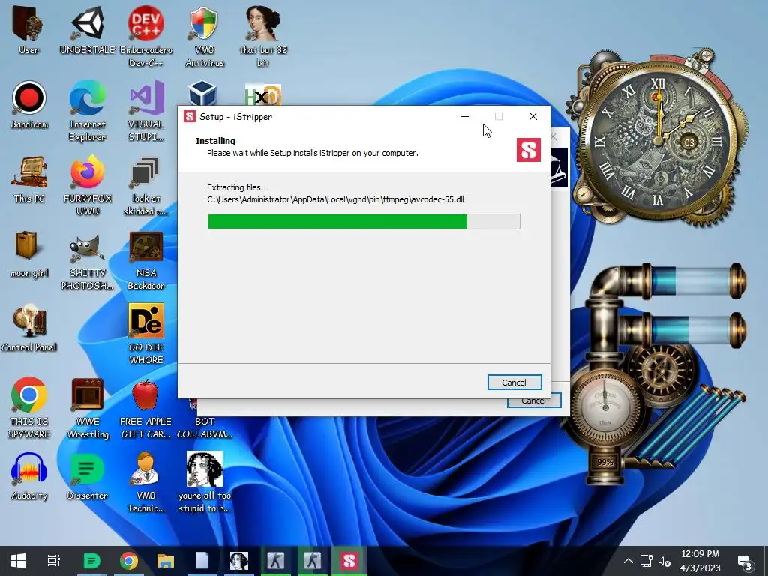Open the VISUAL STUPI... Visual Studio icon
Viewport: 768px width, 576px height.
tap(146, 111)
